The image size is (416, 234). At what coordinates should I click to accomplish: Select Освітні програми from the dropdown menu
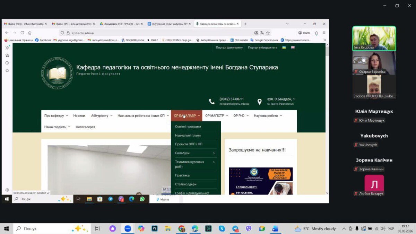(x=188, y=127)
